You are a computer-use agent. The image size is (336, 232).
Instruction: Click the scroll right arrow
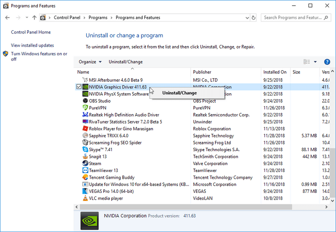[x=326, y=207]
